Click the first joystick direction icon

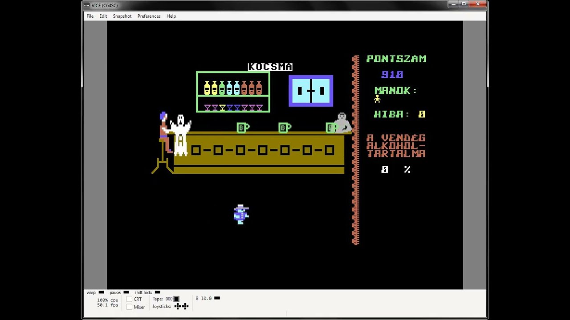click(178, 306)
